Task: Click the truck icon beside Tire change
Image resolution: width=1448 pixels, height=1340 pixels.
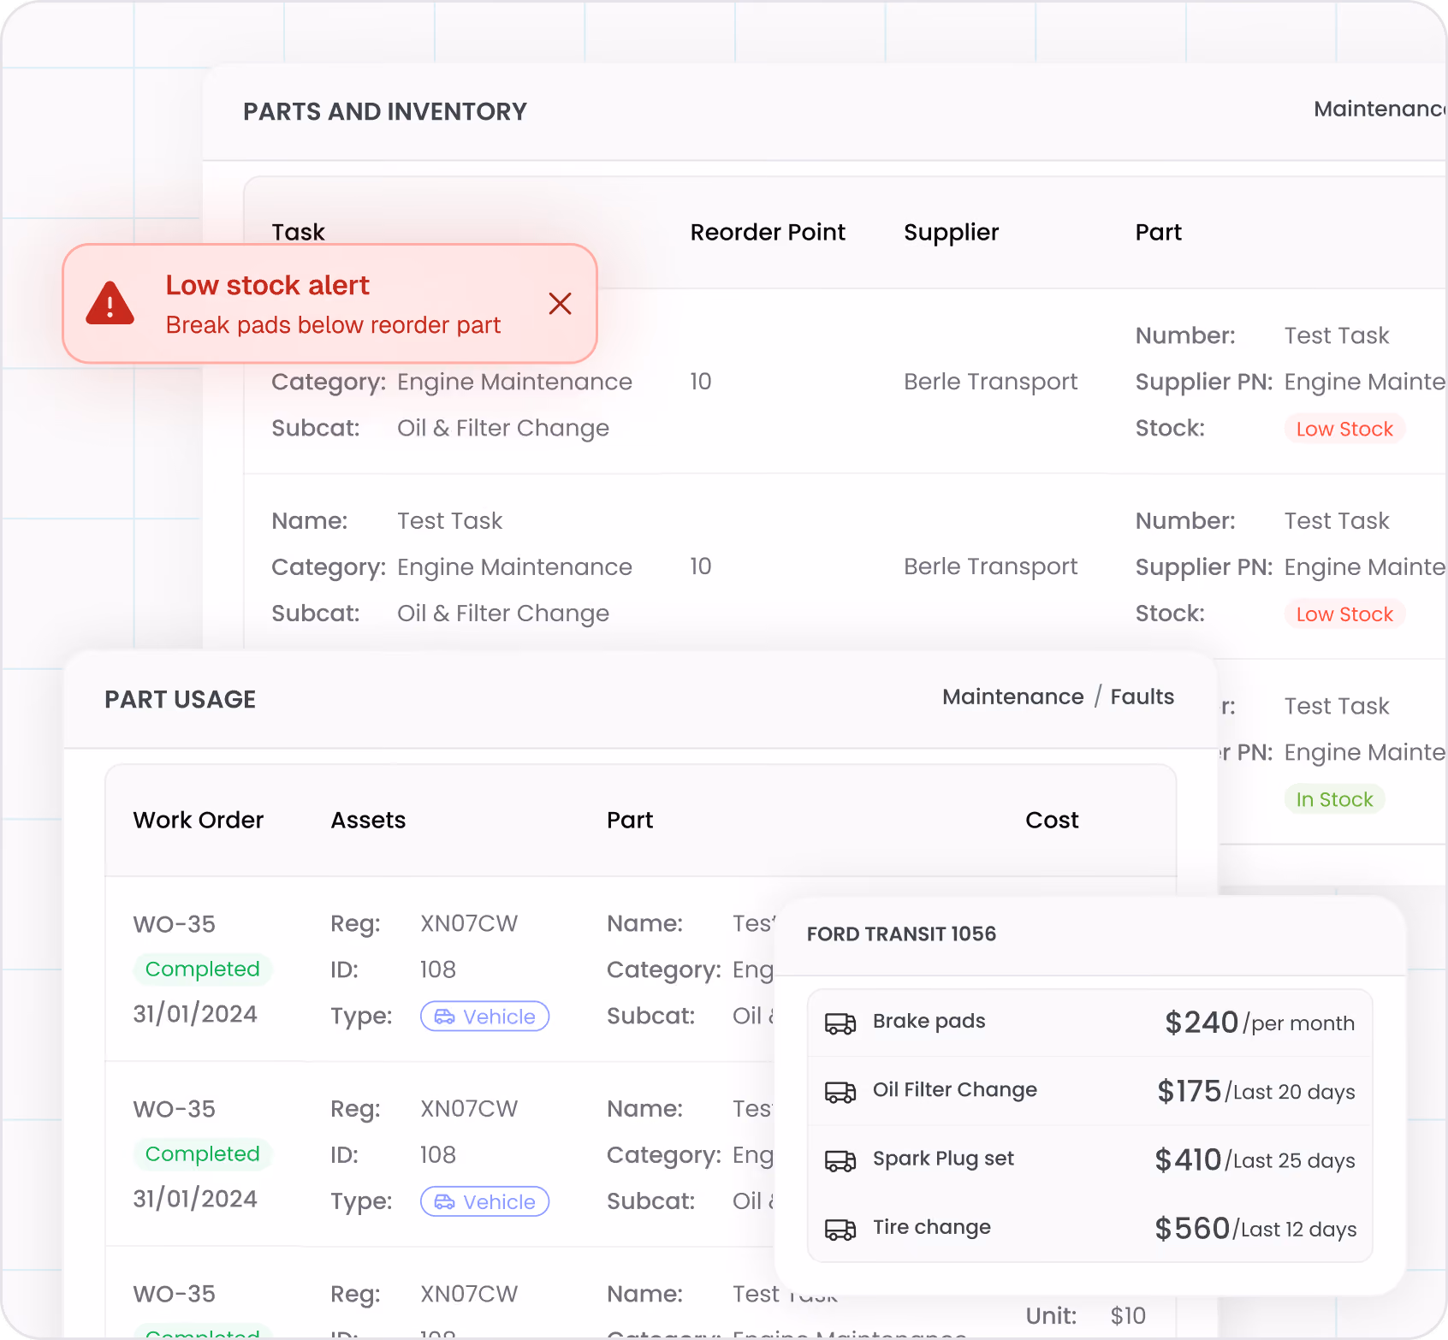Action: 840,1229
